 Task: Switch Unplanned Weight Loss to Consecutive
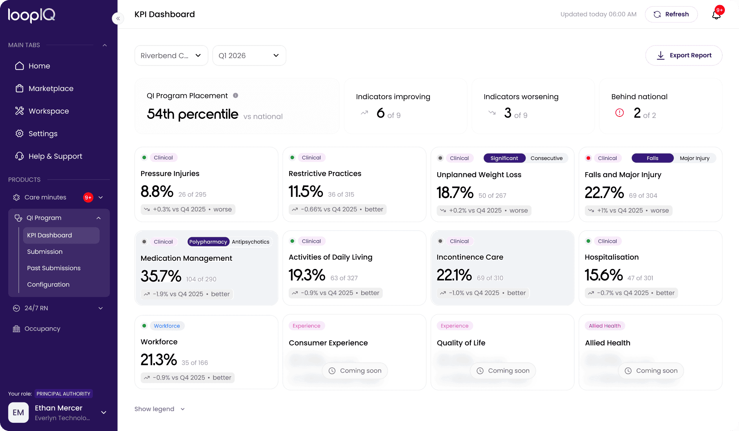(546, 158)
